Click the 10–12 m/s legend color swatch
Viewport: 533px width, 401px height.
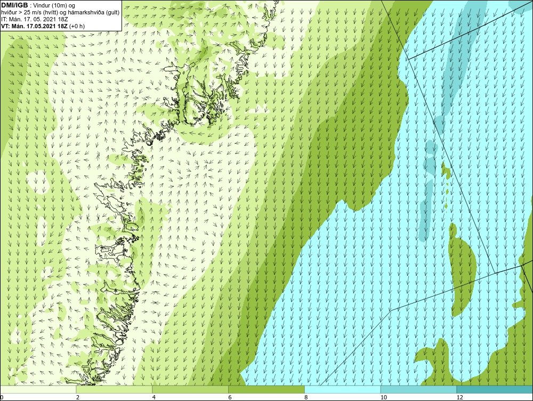419,389
